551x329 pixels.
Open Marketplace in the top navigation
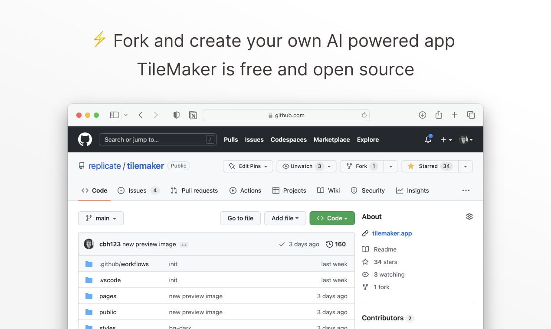[332, 140]
